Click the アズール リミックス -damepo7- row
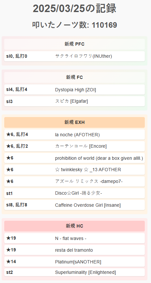The image size is (151, 283). click(74, 181)
